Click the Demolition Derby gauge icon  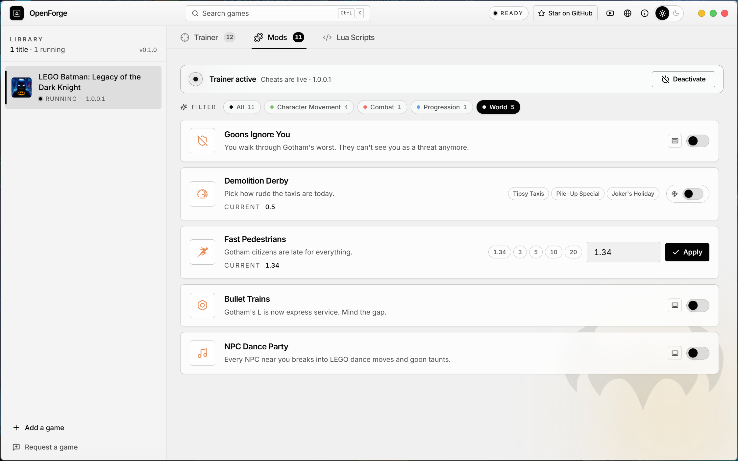(202, 194)
